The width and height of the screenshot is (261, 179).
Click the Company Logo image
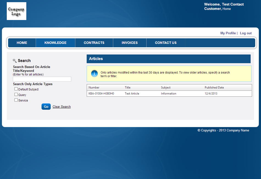click(16, 11)
